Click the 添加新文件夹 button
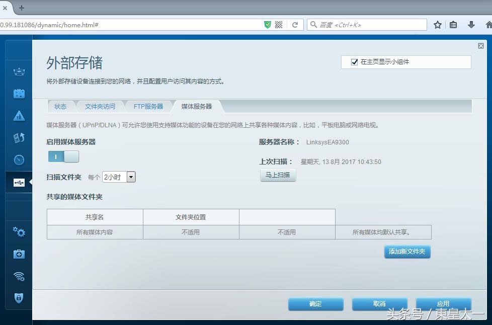This screenshot has height=325, width=492. [x=407, y=252]
